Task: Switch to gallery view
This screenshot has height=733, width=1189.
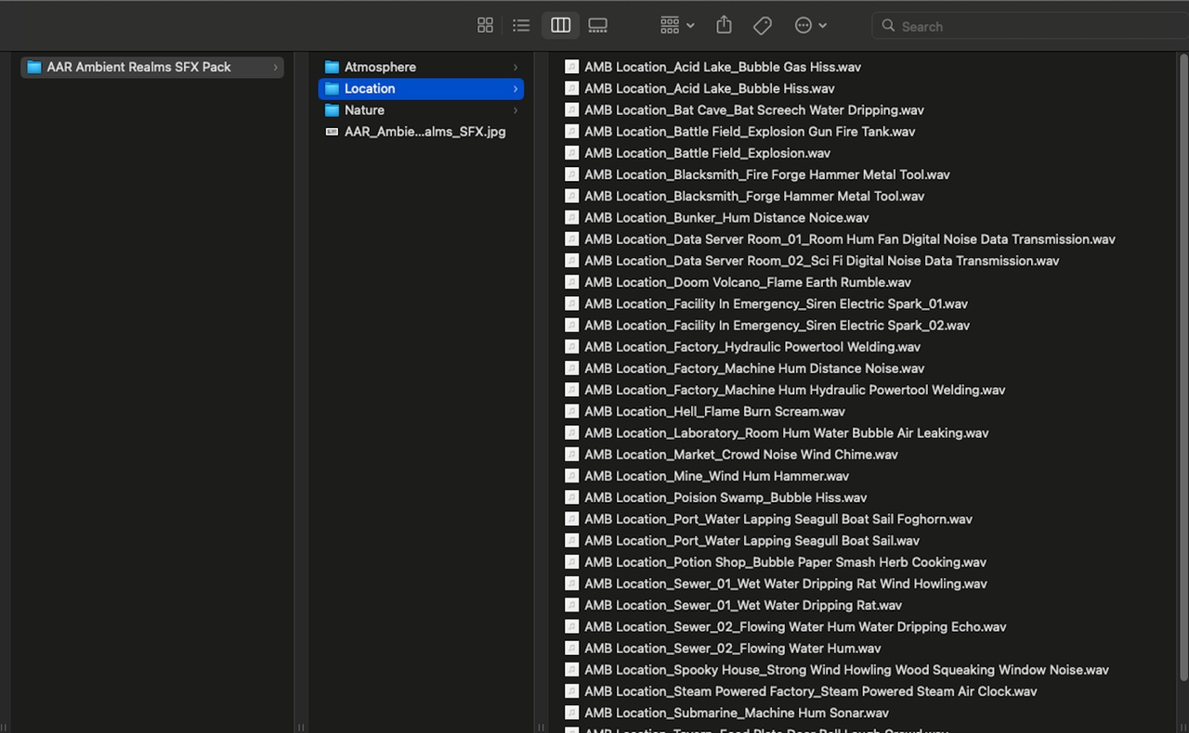Action: tap(598, 26)
